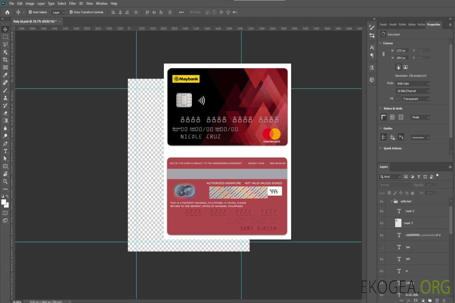Select the Frame tool
Viewport: 455px width, 303px height.
click(x=5, y=67)
